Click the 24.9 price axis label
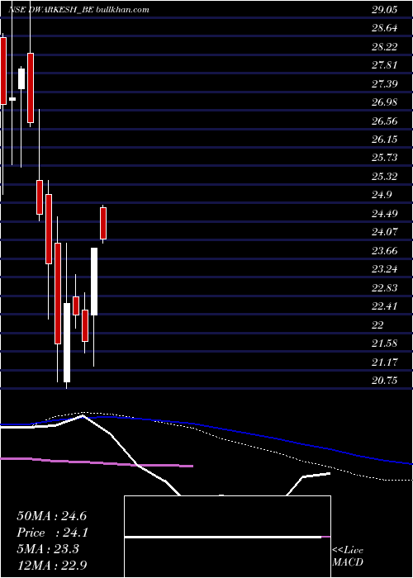This screenshot has height=578, width=413. pyautogui.click(x=382, y=195)
